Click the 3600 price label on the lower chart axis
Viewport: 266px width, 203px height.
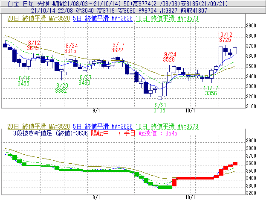tap(251, 163)
